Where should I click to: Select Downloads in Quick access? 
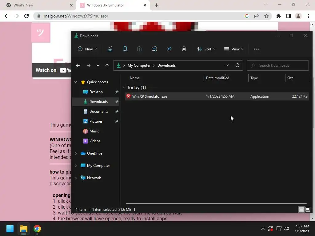pos(96,102)
